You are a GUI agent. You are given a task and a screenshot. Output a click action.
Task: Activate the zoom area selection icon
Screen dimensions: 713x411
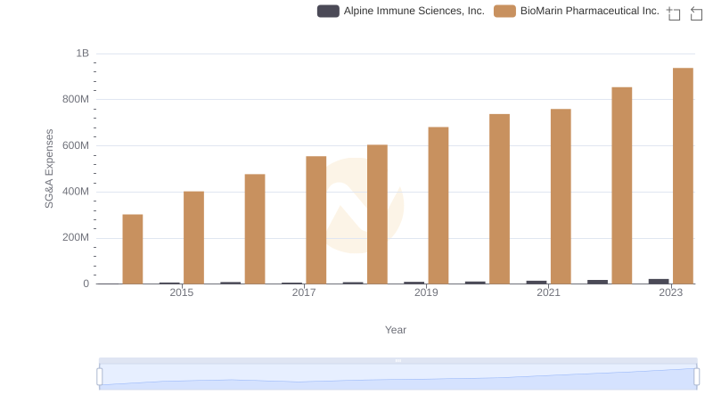(x=674, y=13)
